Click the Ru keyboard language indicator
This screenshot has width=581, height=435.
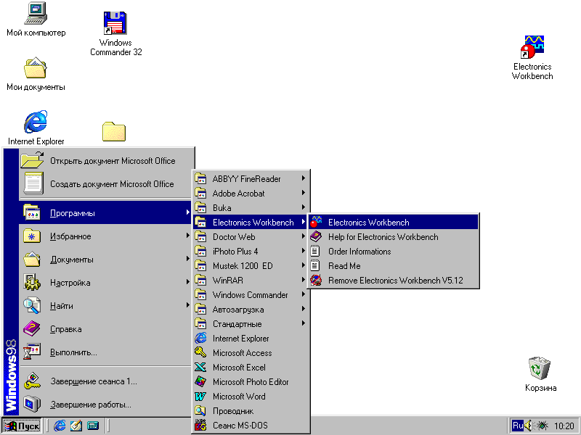[x=517, y=426]
